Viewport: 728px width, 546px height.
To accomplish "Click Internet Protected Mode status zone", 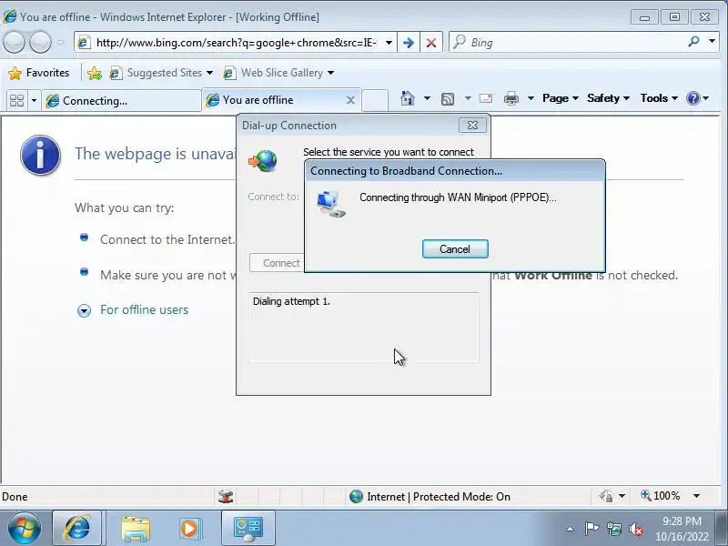I will (x=430, y=497).
